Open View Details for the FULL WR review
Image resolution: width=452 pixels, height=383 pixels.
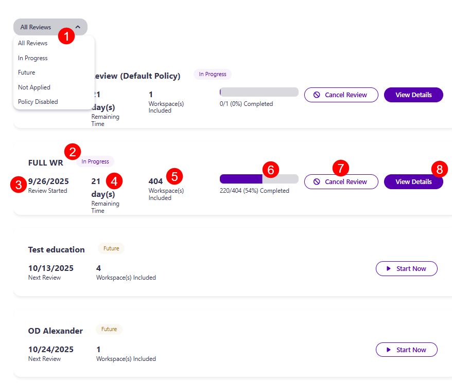tap(413, 181)
